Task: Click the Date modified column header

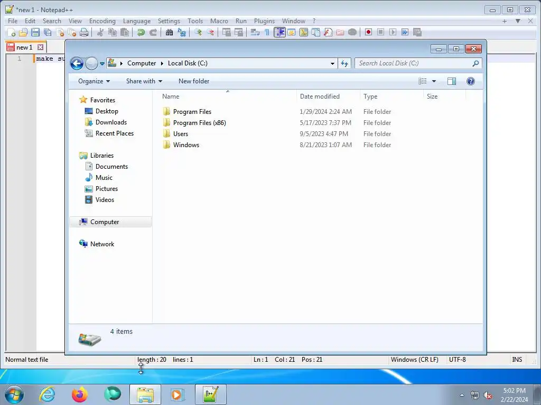Action: (328, 97)
